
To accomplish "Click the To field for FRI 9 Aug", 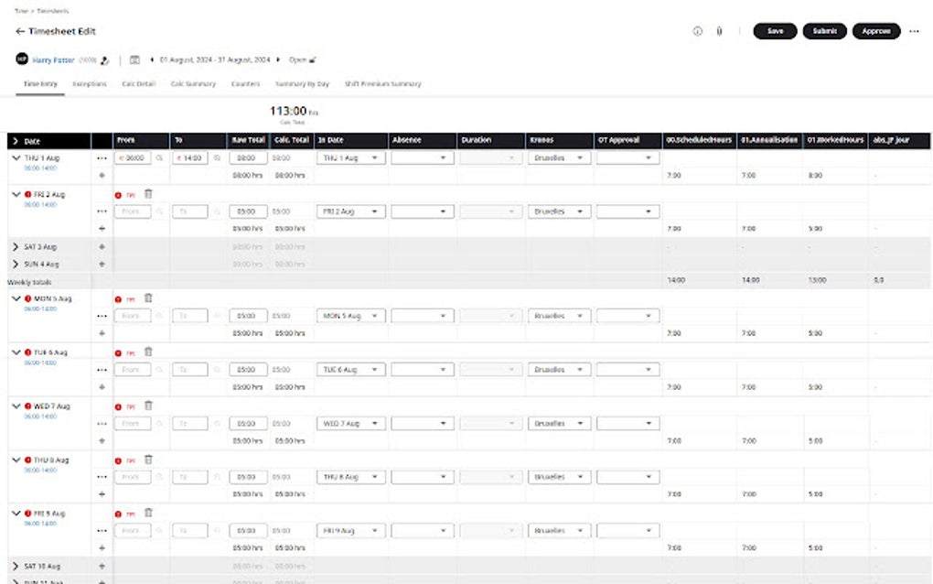I will [x=190, y=530].
